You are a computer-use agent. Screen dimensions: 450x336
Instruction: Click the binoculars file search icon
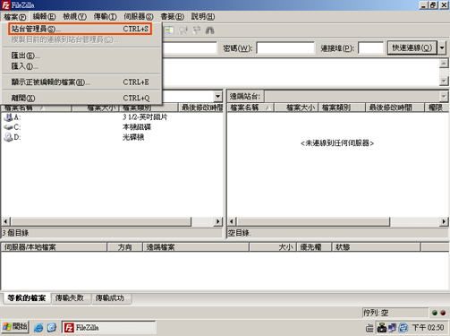coord(209,30)
